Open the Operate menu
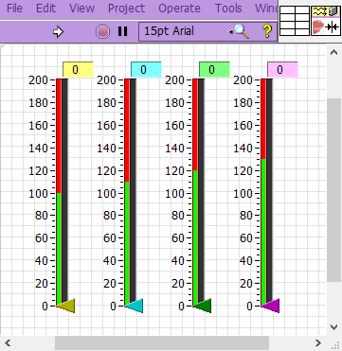Screen dimensions: 342x351 click(x=179, y=9)
